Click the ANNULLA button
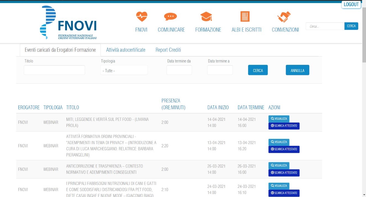The height and width of the screenshot is (197, 366). 297,70
